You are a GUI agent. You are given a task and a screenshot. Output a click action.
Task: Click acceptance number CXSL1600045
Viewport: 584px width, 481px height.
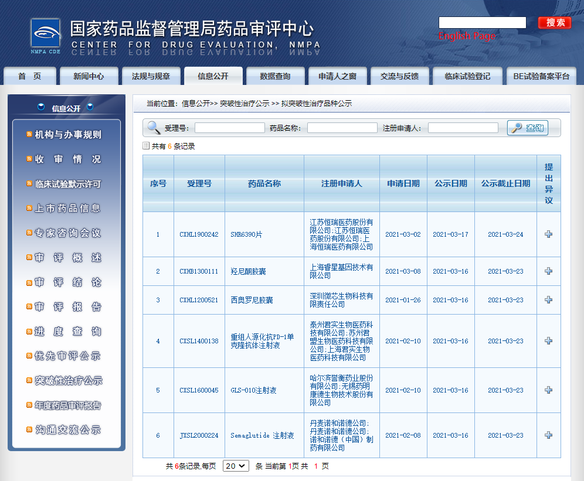[x=199, y=390]
